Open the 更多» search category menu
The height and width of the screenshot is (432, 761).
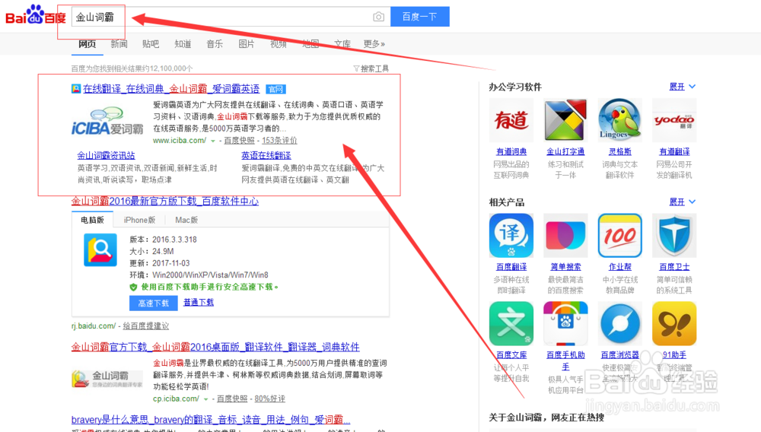[x=374, y=44]
